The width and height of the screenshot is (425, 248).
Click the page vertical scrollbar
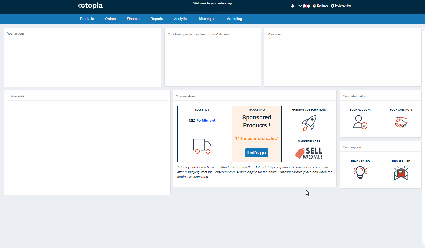pyautogui.click(x=424, y=137)
